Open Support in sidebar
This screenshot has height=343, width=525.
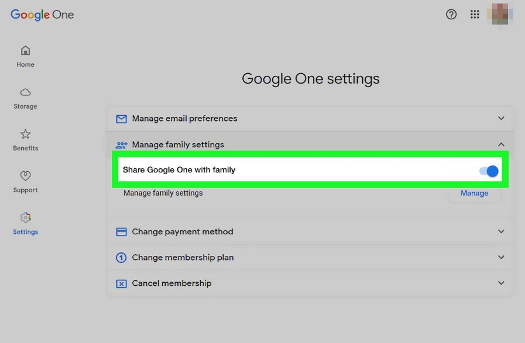[x=25, y=182]
